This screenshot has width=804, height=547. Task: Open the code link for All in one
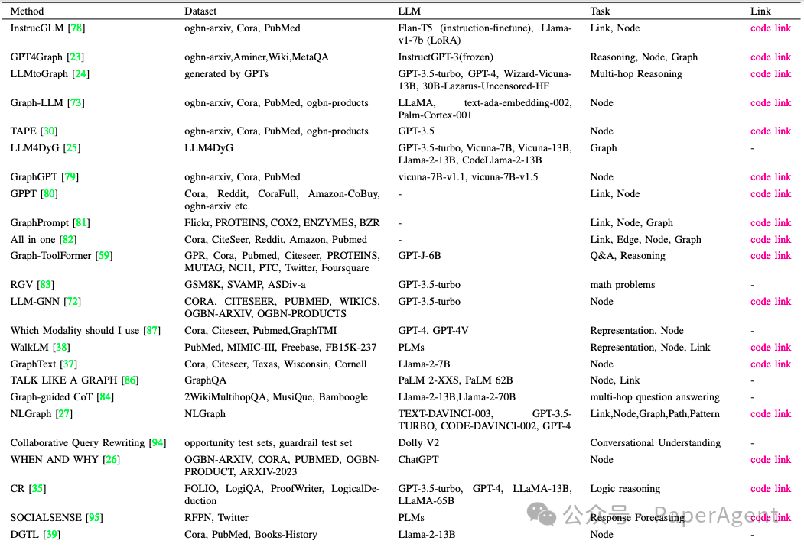point(770,239)
